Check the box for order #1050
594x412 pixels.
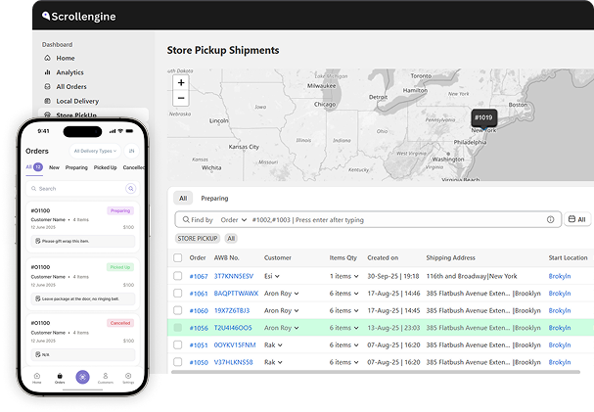pyautogui.click(x=178, y=362)
